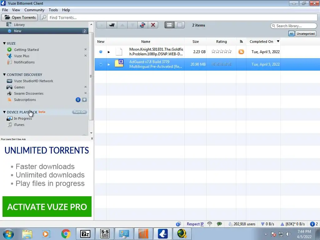Click the move down arrow toolbar icon
This screenshot has width=320, height=240.
[x=132, y=25]
